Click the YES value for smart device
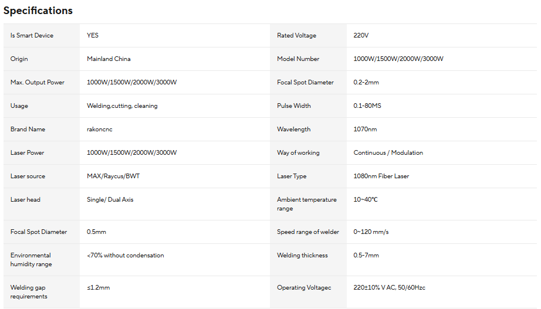The image size is (541, 309). 93,36
